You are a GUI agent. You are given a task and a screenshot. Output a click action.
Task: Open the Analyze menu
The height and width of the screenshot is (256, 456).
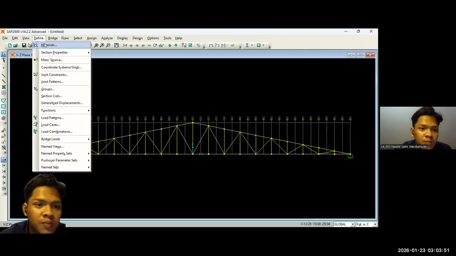coord(107,38)
